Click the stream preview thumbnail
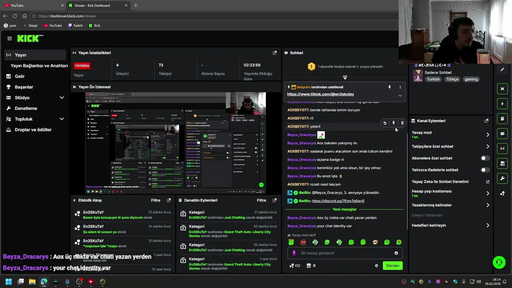 (176, 143)
